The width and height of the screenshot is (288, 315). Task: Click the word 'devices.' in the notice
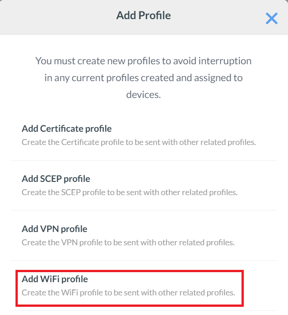point(144,95)
